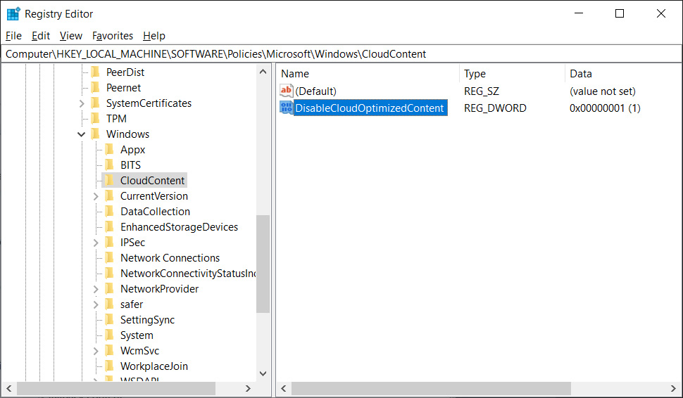This screenshot has height=398, width=683.
Task: Click the CloudContent folder icon
Action: click(110, 181)
